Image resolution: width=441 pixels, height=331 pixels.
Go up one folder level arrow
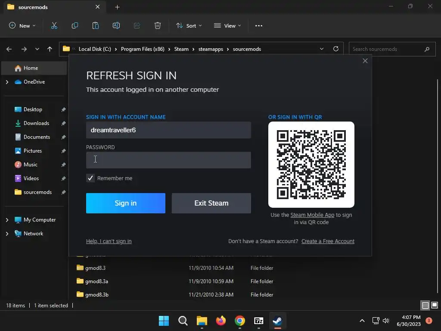pyautogui.click(x=50, y=49)
